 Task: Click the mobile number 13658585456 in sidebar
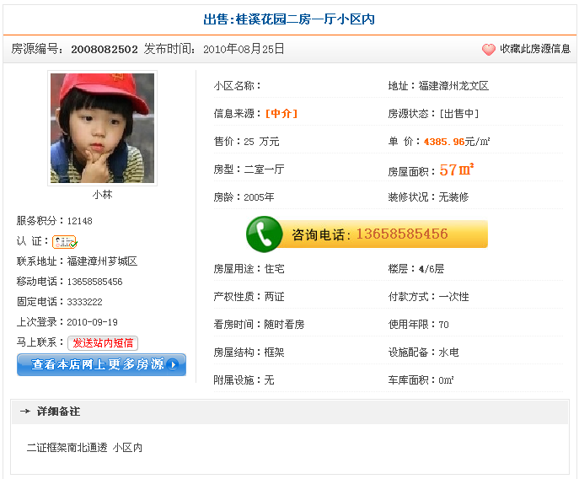pyautogui.click(x=95, y=282)
